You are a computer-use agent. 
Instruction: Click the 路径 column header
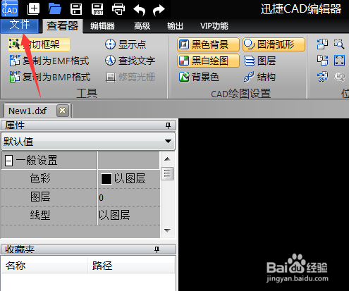click(131, 266)
